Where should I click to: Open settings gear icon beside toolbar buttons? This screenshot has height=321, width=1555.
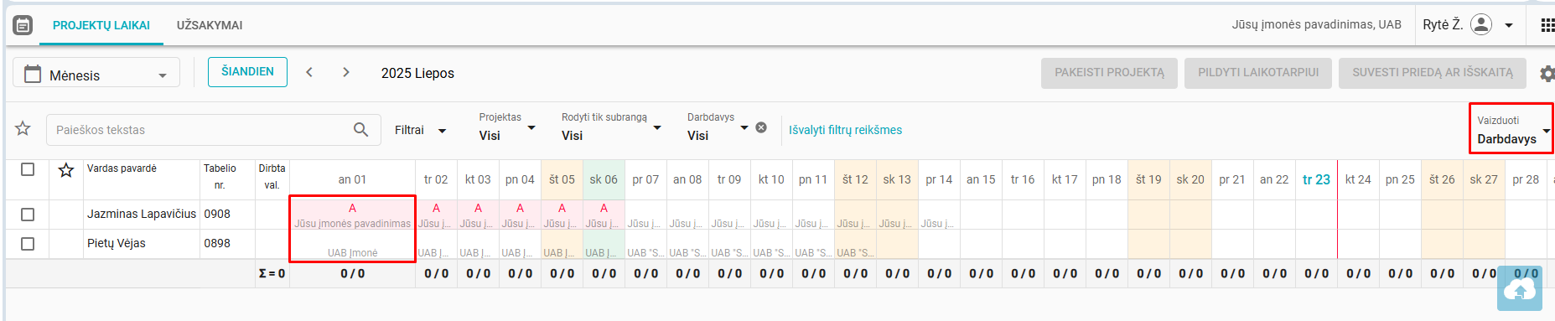(x=1547, y=74)
